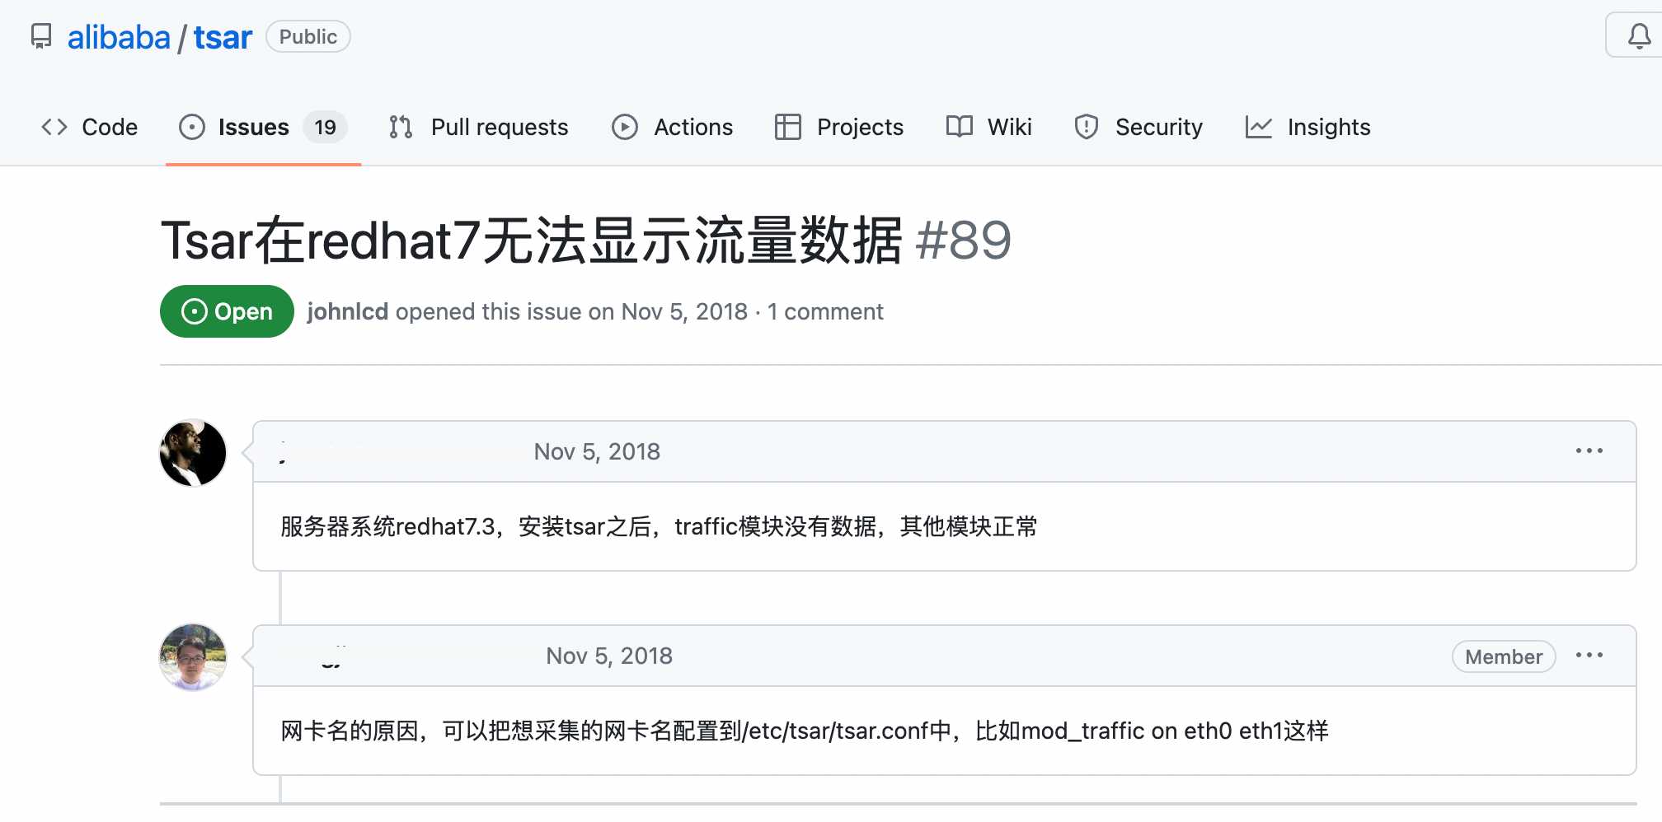Open the Member comment's three-dot menu
This screenshot has height=822, width=1662.
pos(1589,656)
